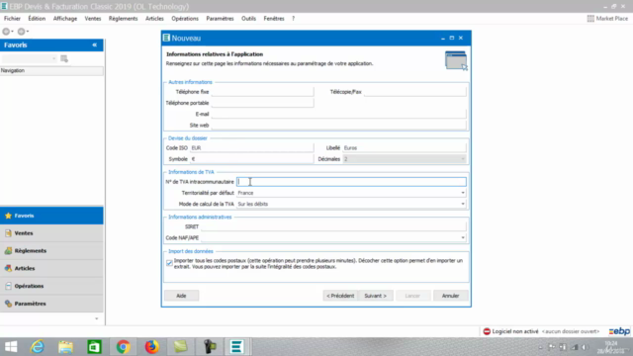Image resolution: width=633 pixels, height=356 pixels.
Task: Click the Nouveau dialog title icon
Action: 166,38
